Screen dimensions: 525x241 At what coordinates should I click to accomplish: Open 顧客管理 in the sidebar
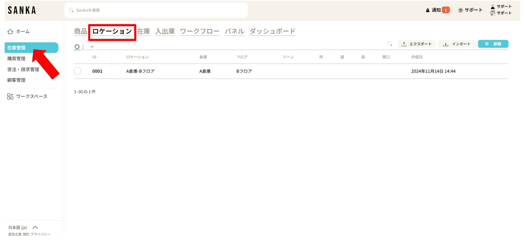click(x=16, y=80)
